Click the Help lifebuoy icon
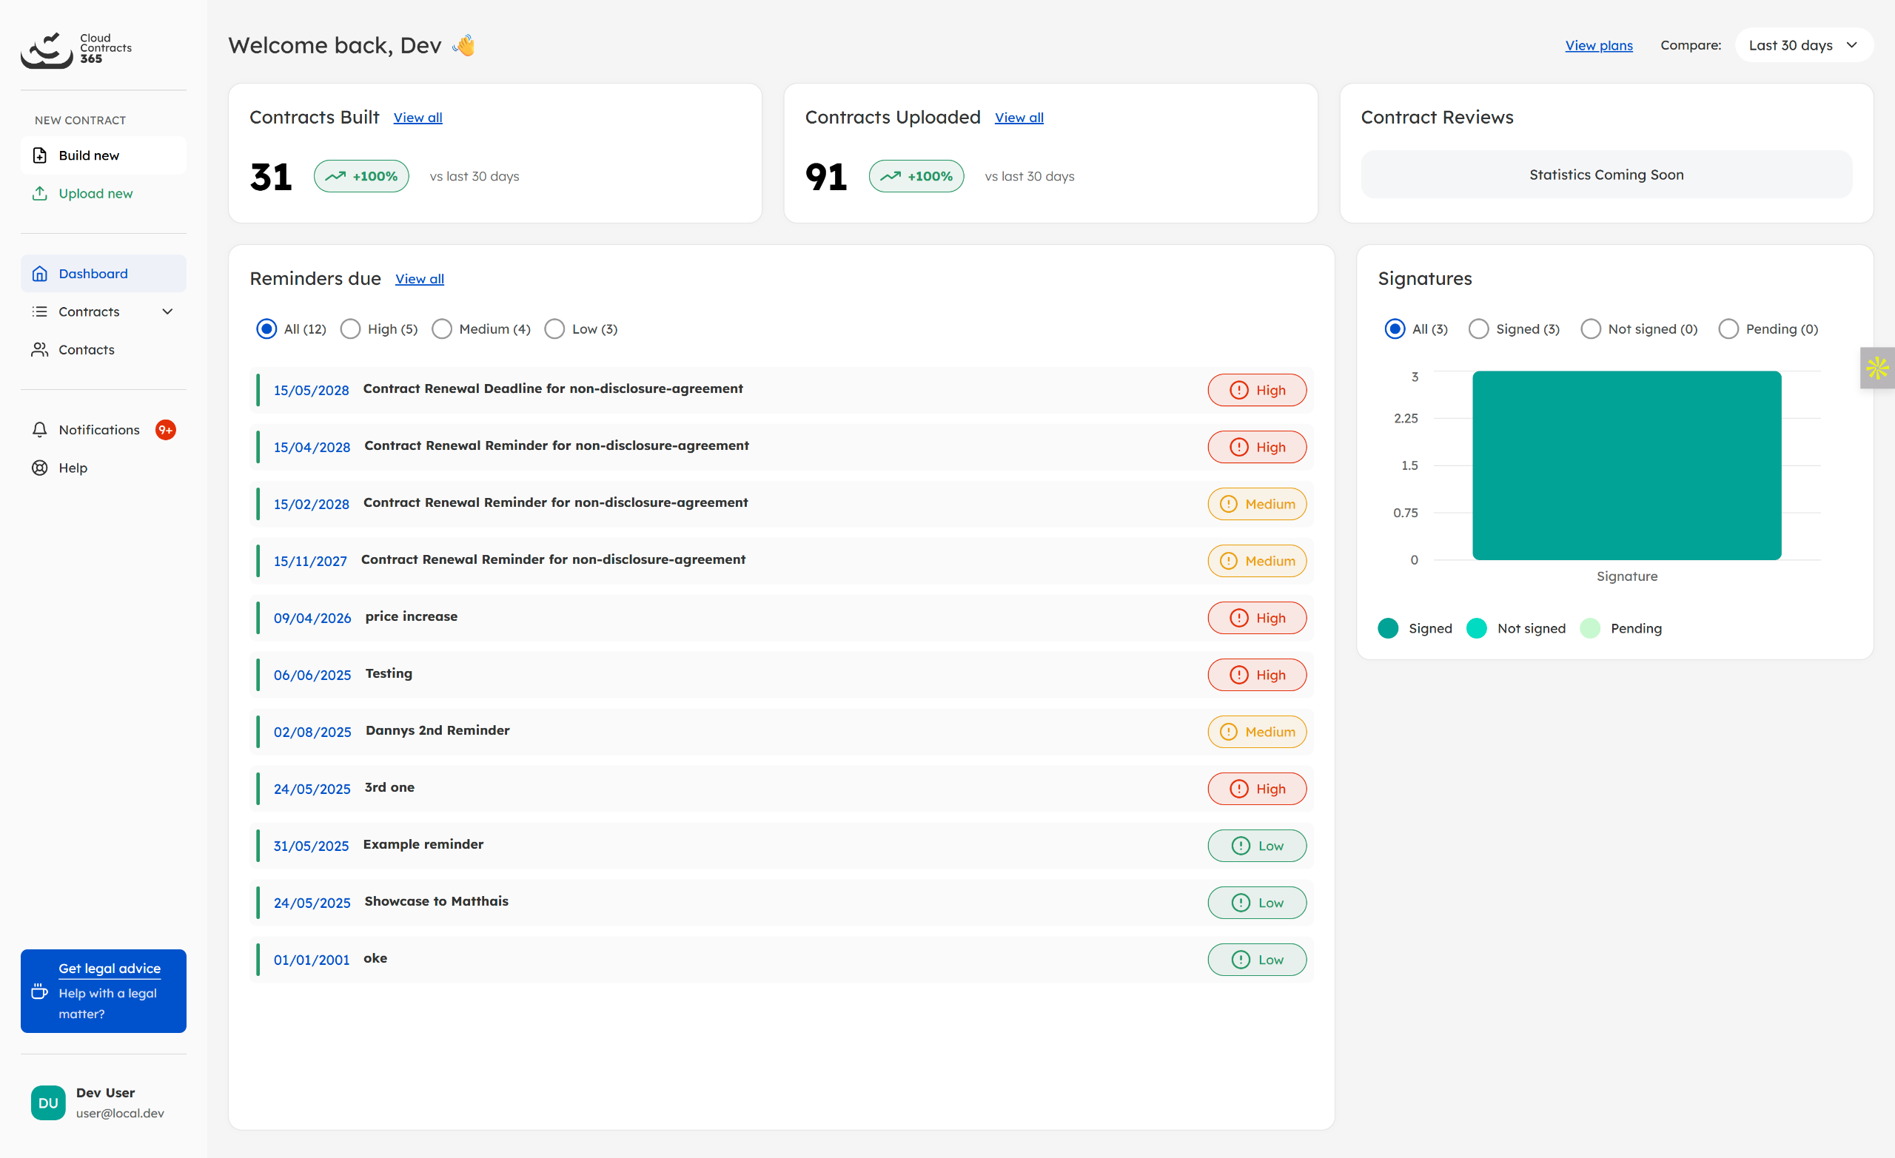This screenshot has height=1158, width=1895. click(40, 468)
